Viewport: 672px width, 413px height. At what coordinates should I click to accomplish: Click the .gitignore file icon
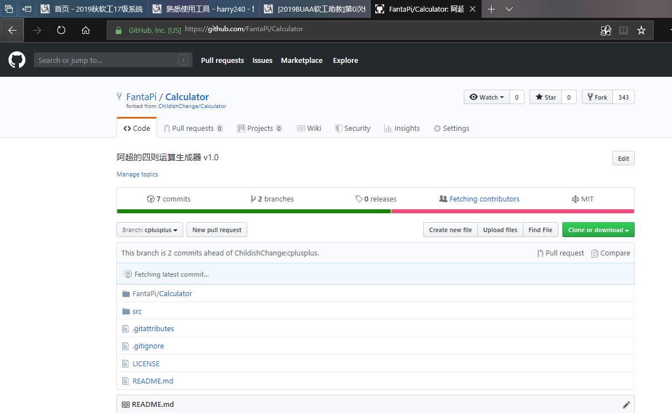click(x=126, y=346)
